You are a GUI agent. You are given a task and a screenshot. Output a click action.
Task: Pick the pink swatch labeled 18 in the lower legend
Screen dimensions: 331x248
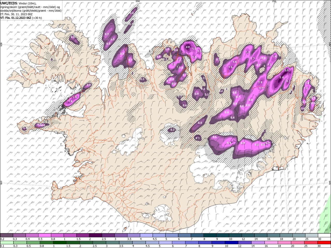[x=284, y=243]
